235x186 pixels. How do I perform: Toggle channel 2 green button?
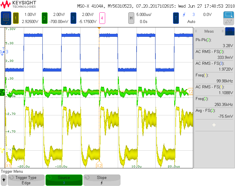pos(45,18)
